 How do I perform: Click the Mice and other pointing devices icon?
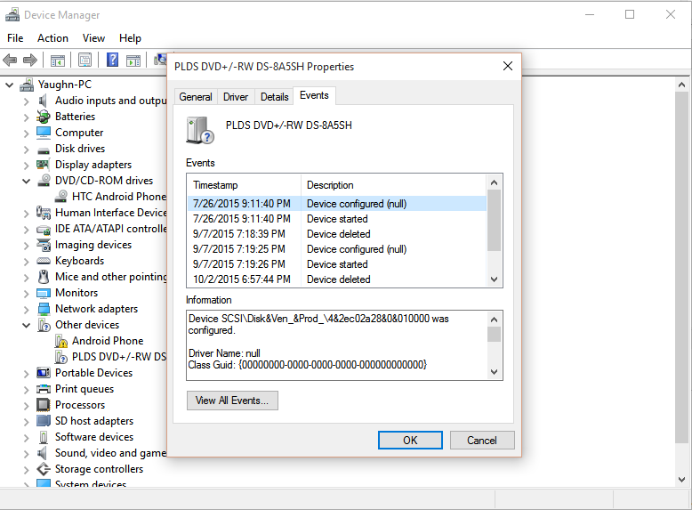click(x=44, y=277)
